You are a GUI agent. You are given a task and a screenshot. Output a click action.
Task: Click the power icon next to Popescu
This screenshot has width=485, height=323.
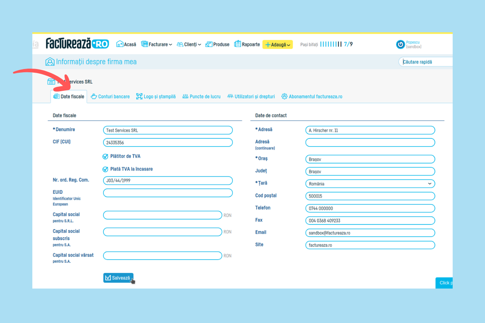click(400, 44)
